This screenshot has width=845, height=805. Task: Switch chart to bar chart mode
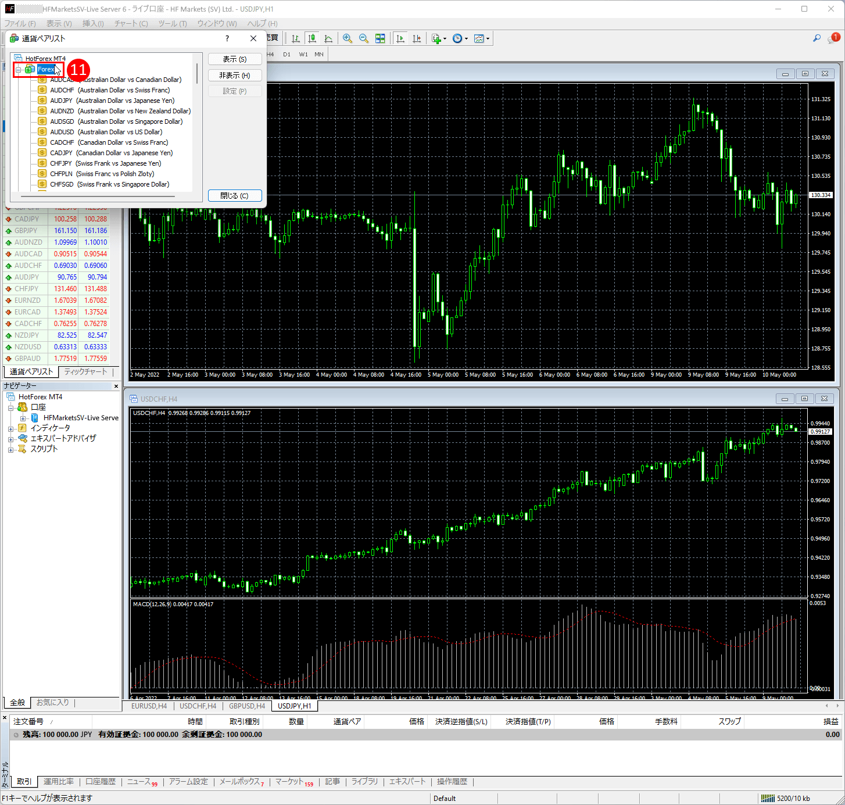[296, 38]
